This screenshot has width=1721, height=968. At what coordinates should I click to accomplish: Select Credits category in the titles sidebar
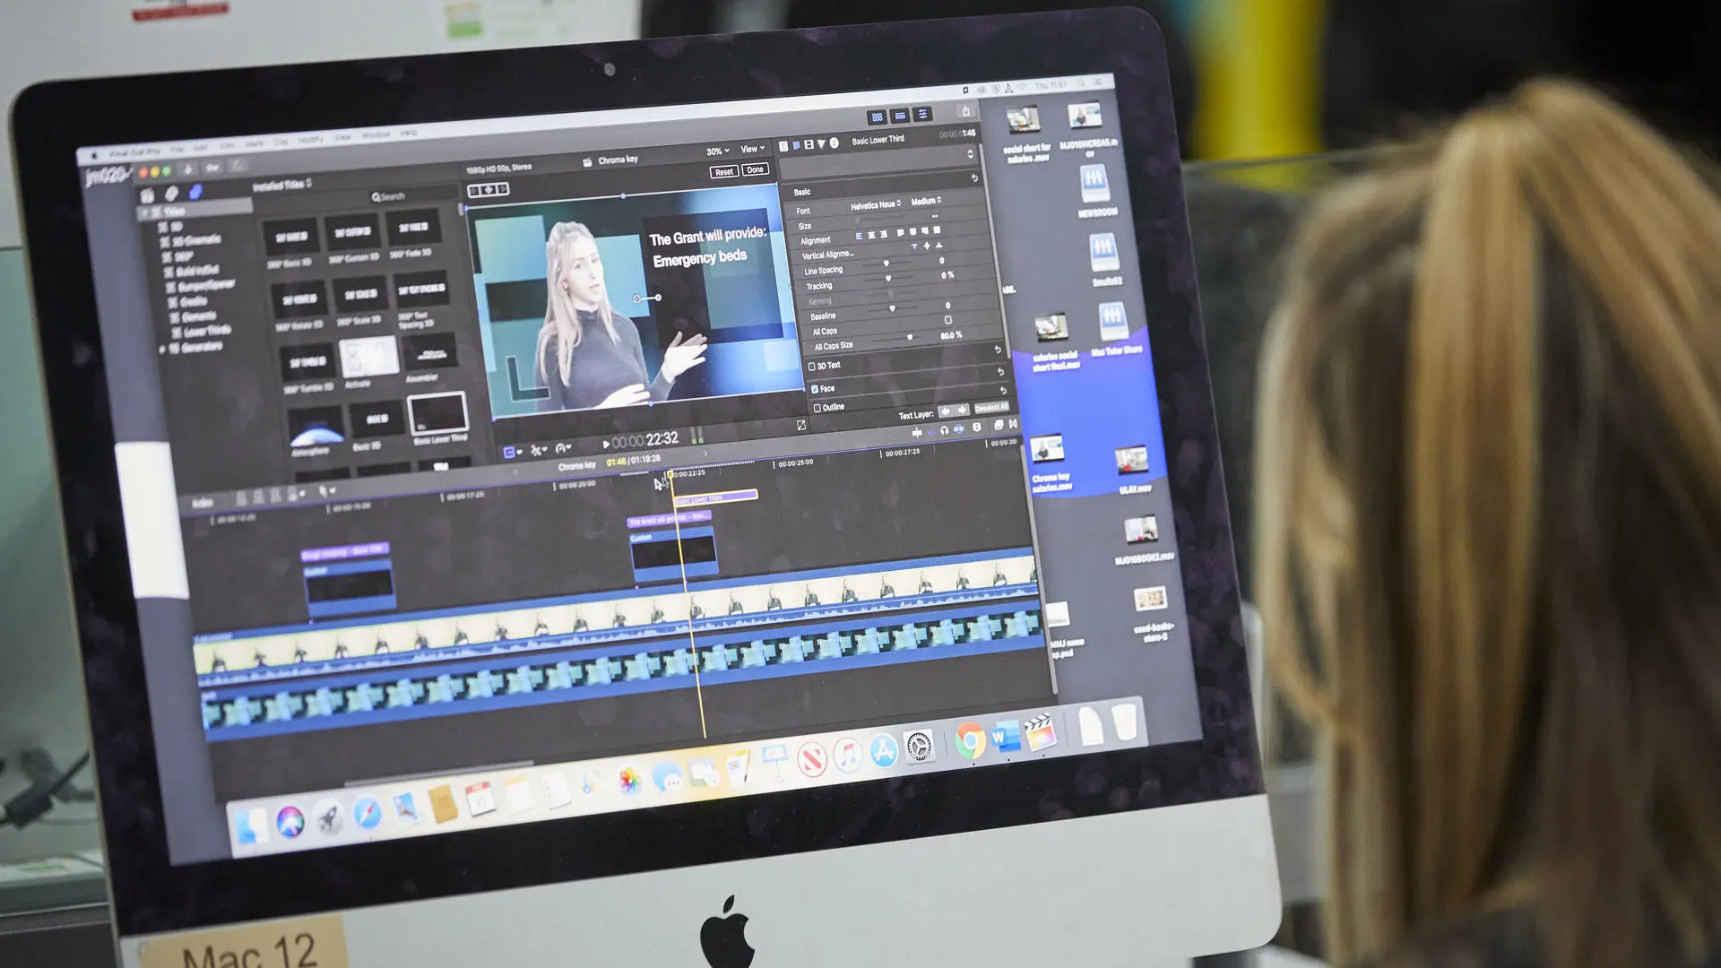(188, 301)
